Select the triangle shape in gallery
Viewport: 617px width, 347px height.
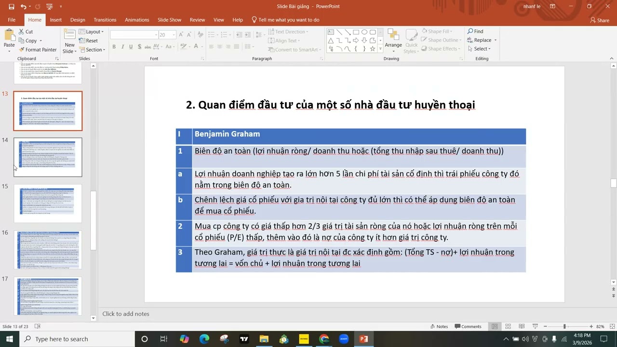click(331, 40)
